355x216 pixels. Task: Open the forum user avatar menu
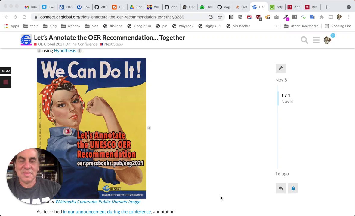point(327,40)
